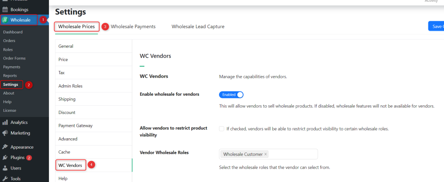Open Payment Gateway settings section
The height and width of the screenshot is (182, 444).
point(94,126)
